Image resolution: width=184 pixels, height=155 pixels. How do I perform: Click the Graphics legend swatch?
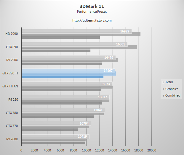pos(163,89)
